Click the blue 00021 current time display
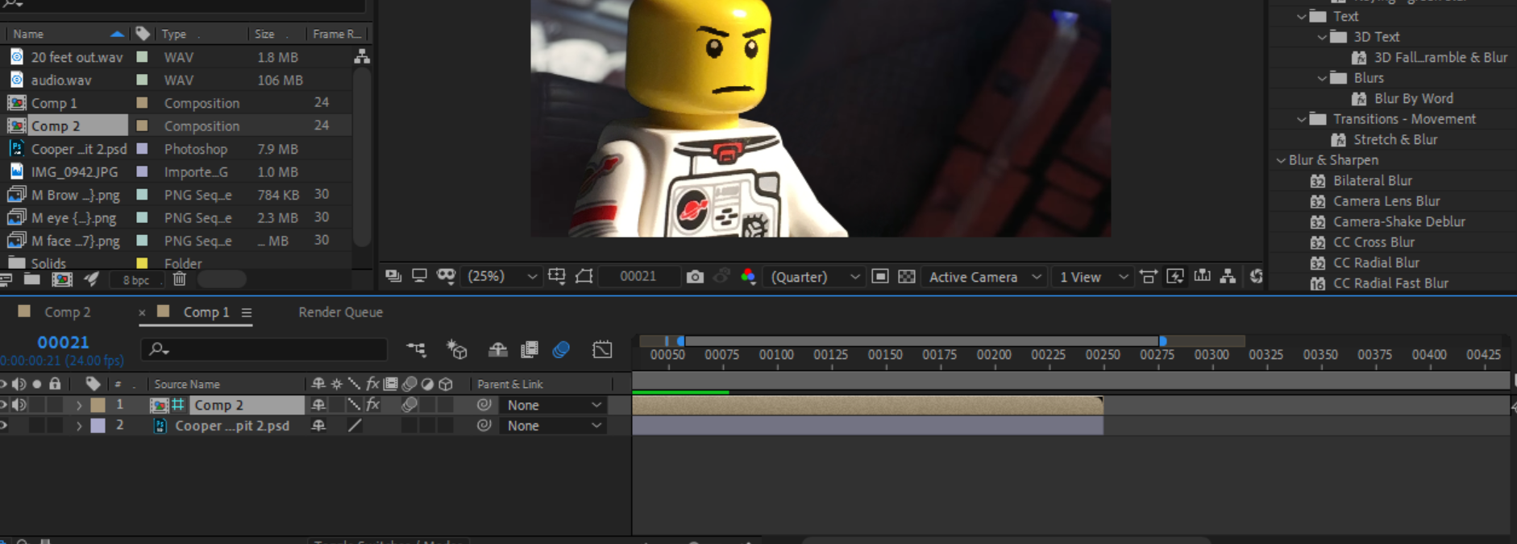This screenshot has height=544, width=1517. (x=63, y=342)
